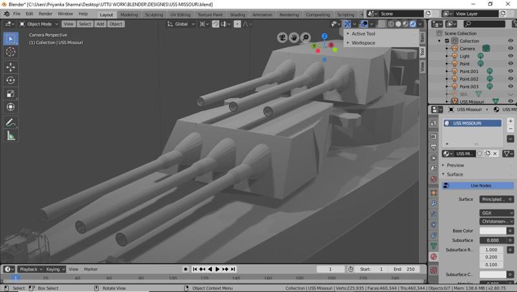Screen dimensions: 517x292
Task: Open Christensen subsurface method dropdown
Action: [496, 222]
